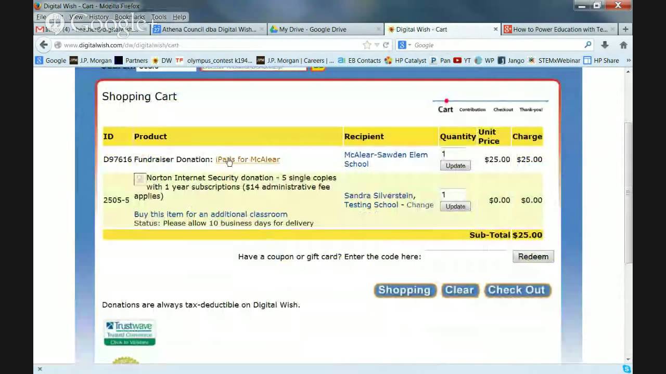Viewport: 666px width, 374px height.
Task: Click the Shopping button
Action: coord(404,290)
